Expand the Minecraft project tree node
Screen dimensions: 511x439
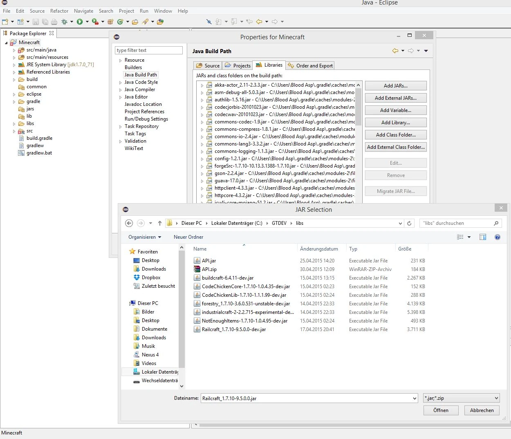(x=6, y=43)
